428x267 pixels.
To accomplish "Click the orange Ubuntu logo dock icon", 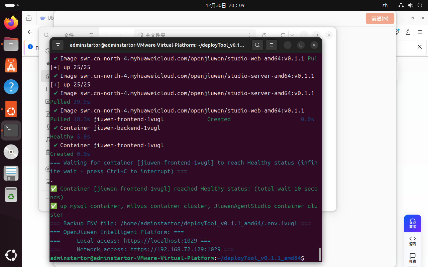I will coord(11,109).
